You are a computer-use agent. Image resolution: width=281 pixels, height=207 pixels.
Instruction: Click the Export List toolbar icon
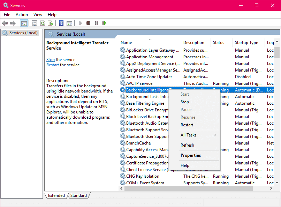pyautogui.click(x=51, y=23)
